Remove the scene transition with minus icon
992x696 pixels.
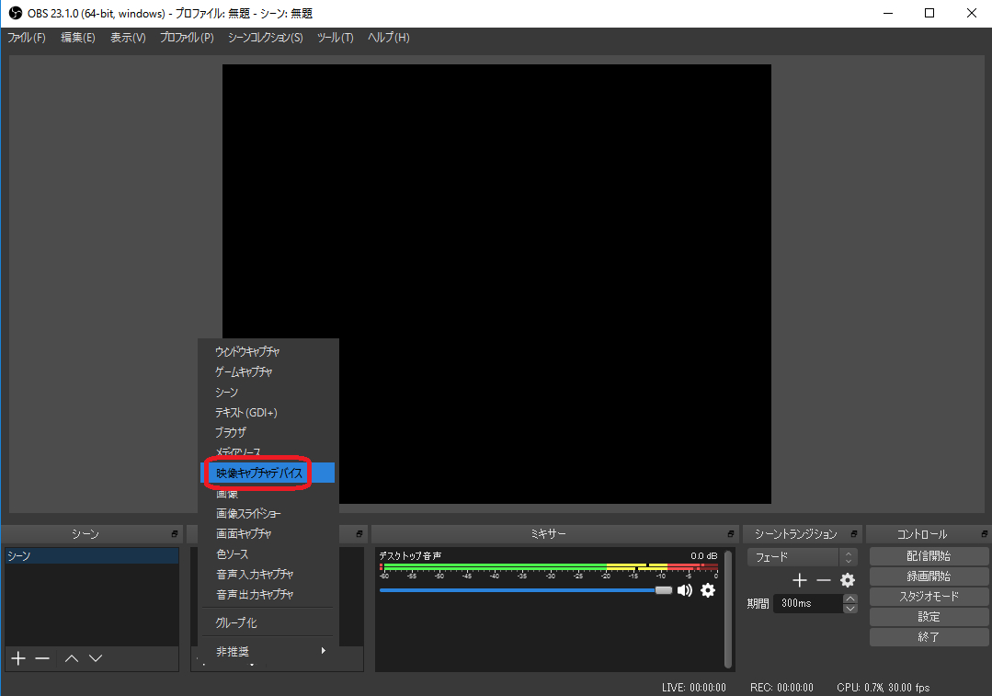(x=824, y=580)
